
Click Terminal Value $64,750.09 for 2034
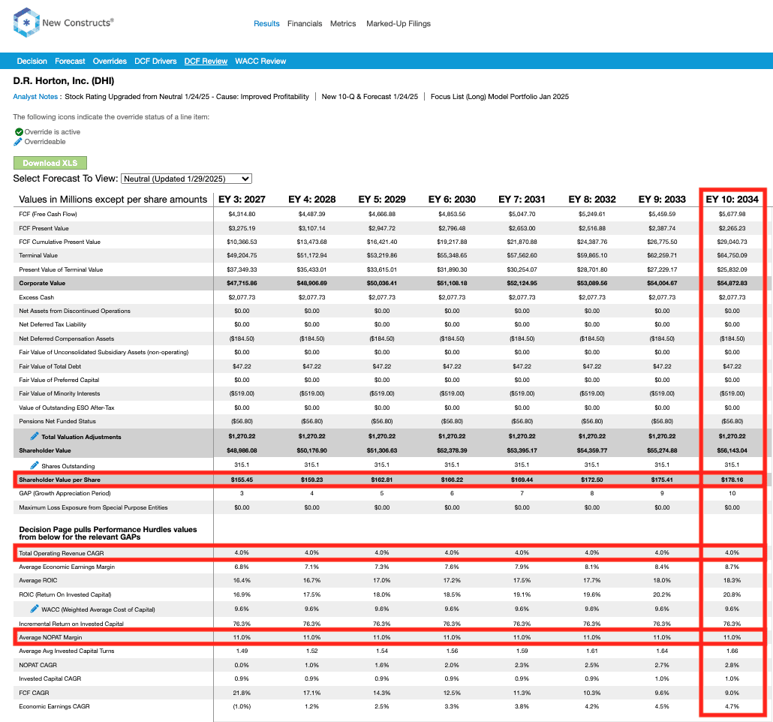pos(732,255)
